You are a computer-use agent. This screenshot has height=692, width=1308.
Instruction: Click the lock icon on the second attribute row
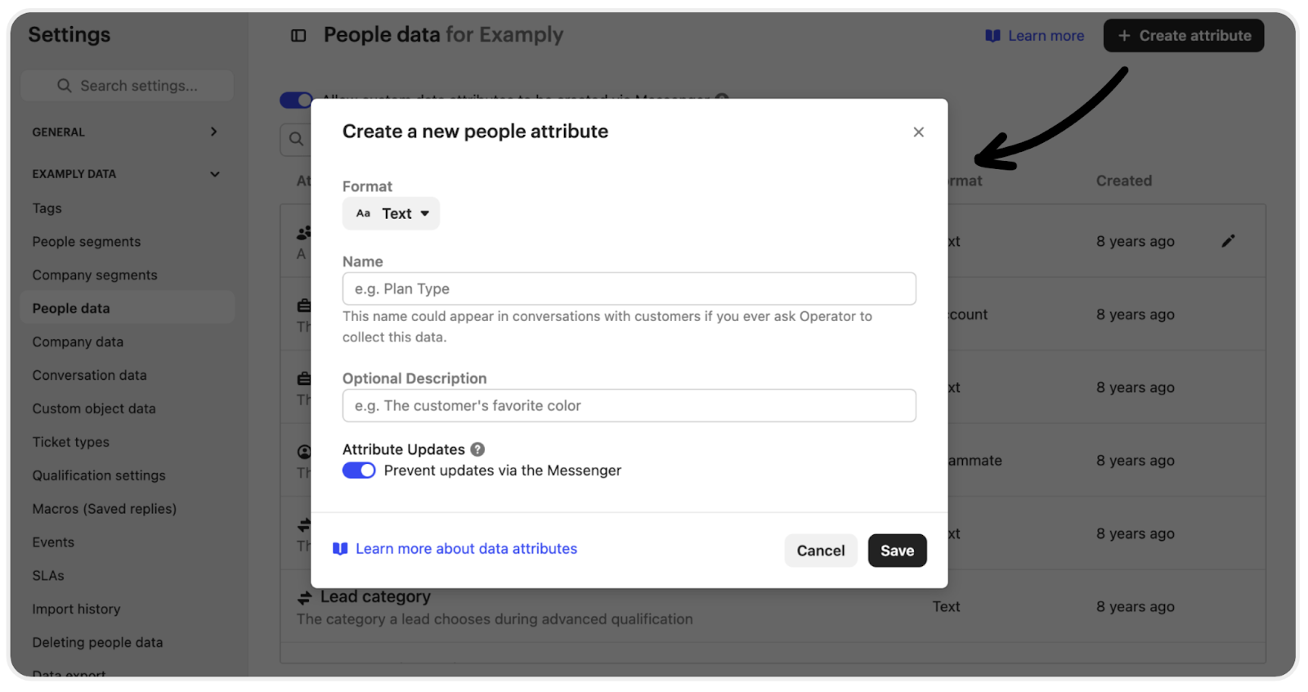click(302, 306)
